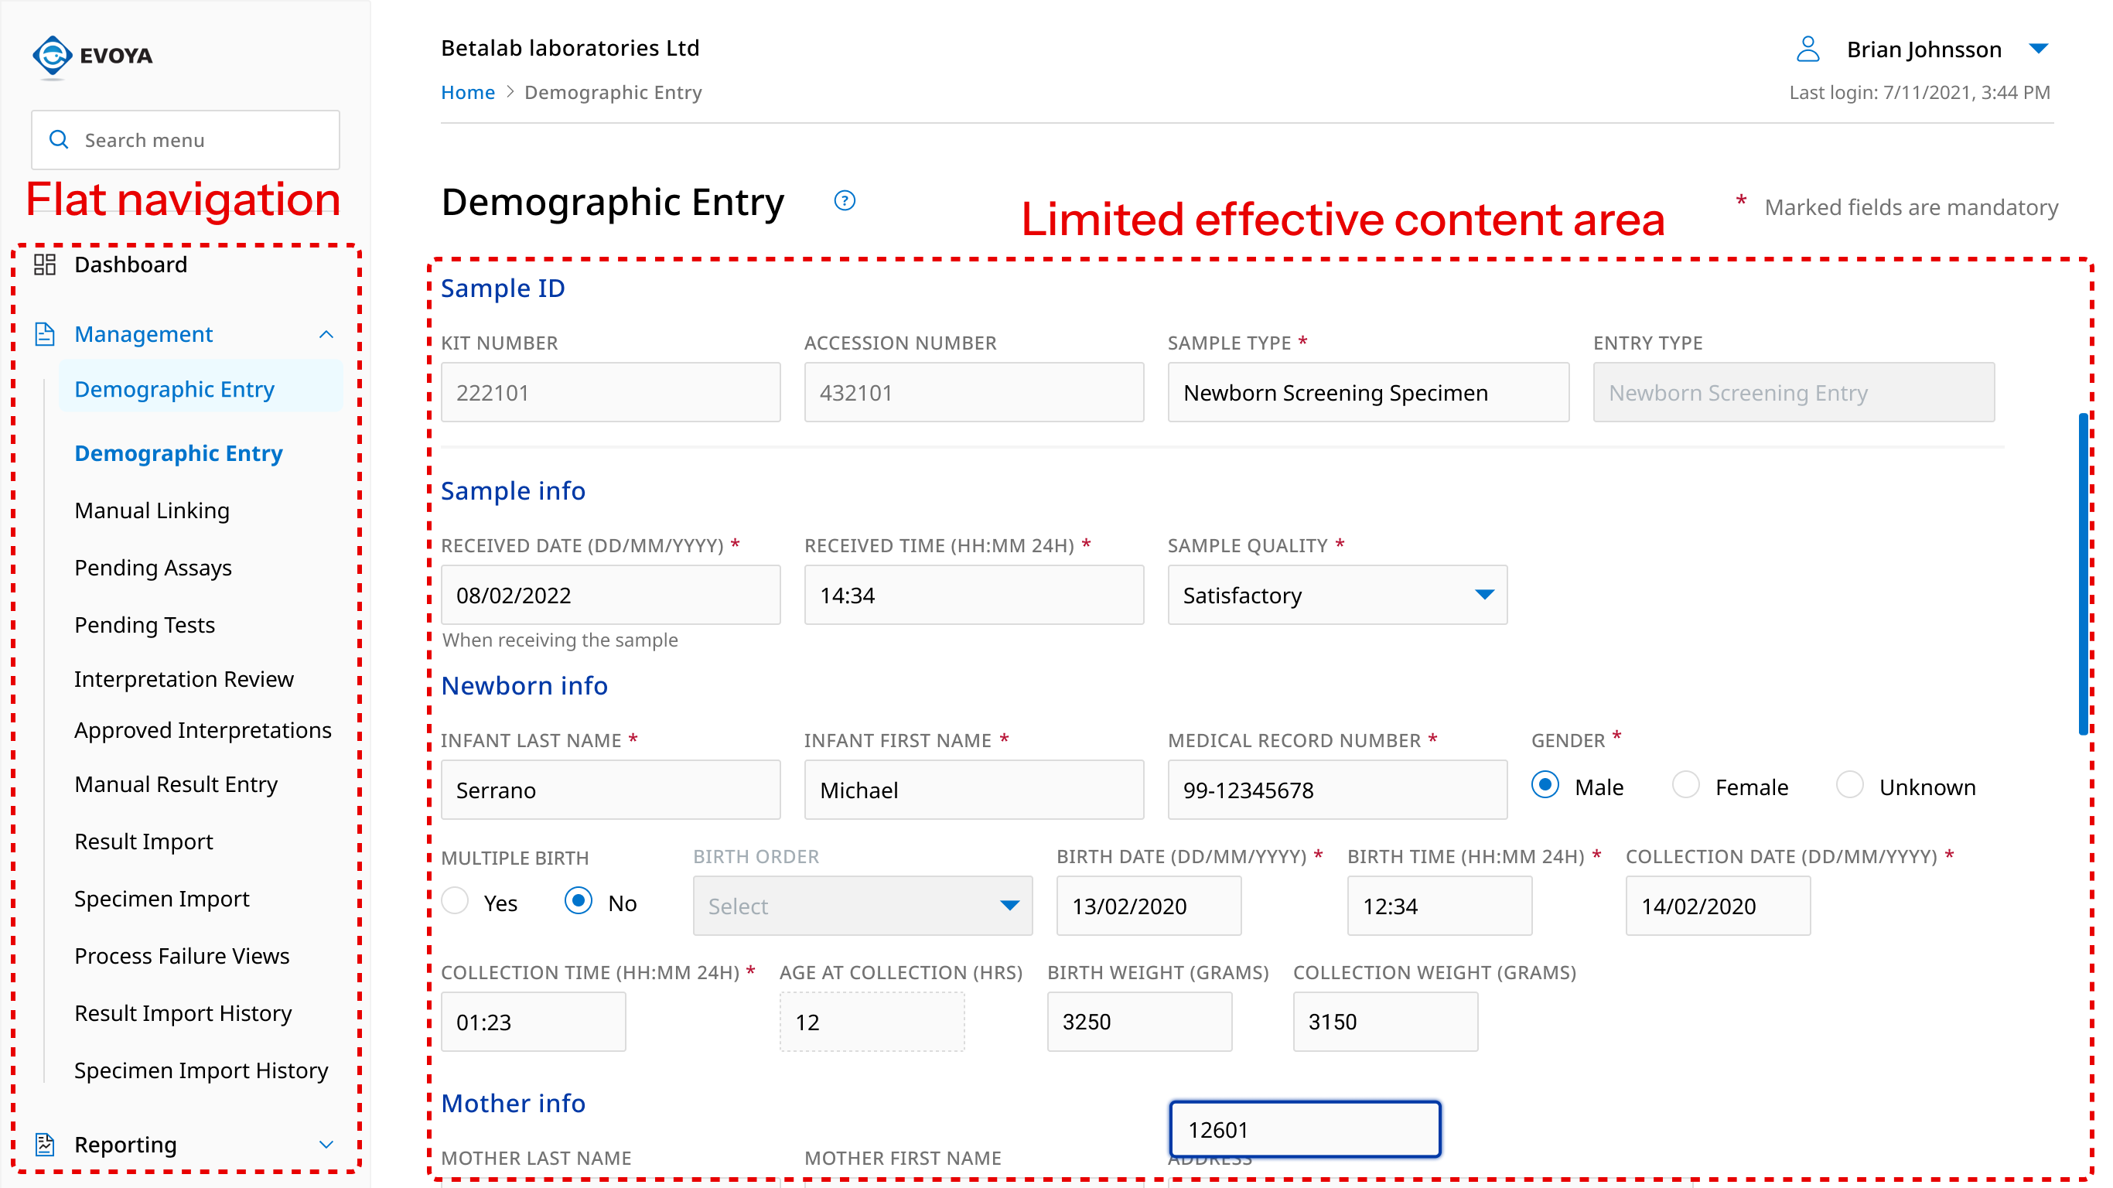The image size is (2113, 1188).
Task: Click the EVOYA logo icon
Action: tap(53, 56)
